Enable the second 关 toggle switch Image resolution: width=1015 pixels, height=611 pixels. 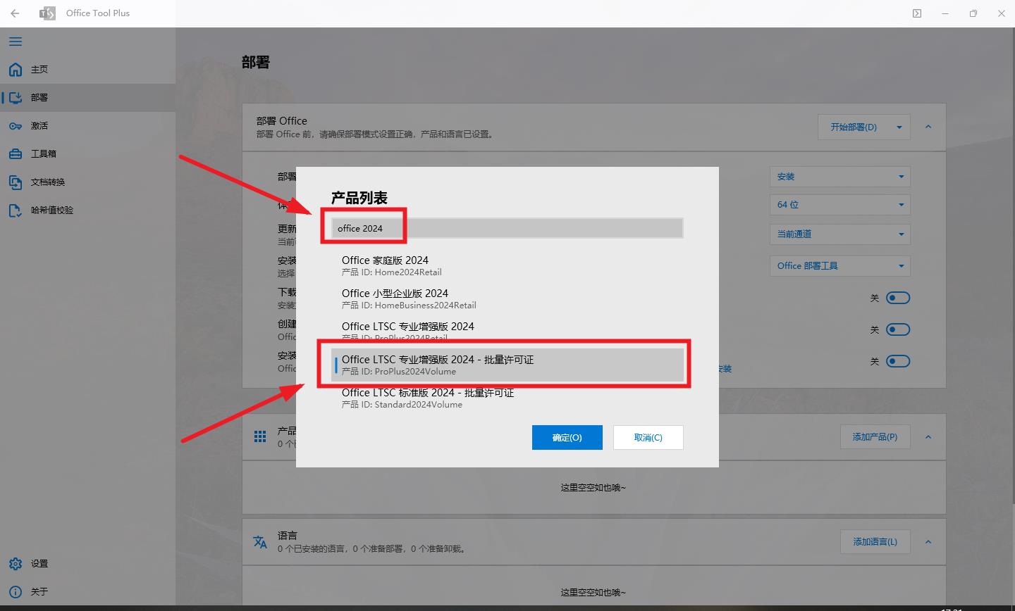899,329
